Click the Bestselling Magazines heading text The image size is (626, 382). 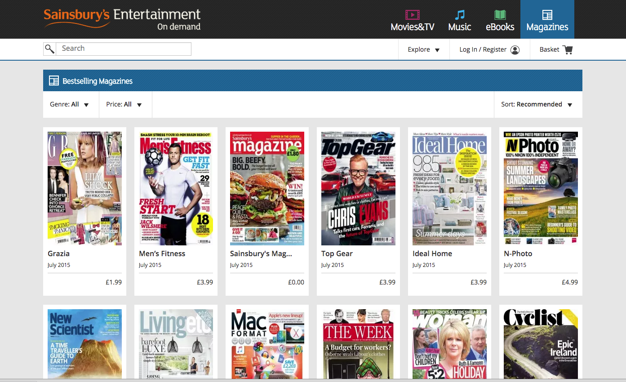point(98,81)
